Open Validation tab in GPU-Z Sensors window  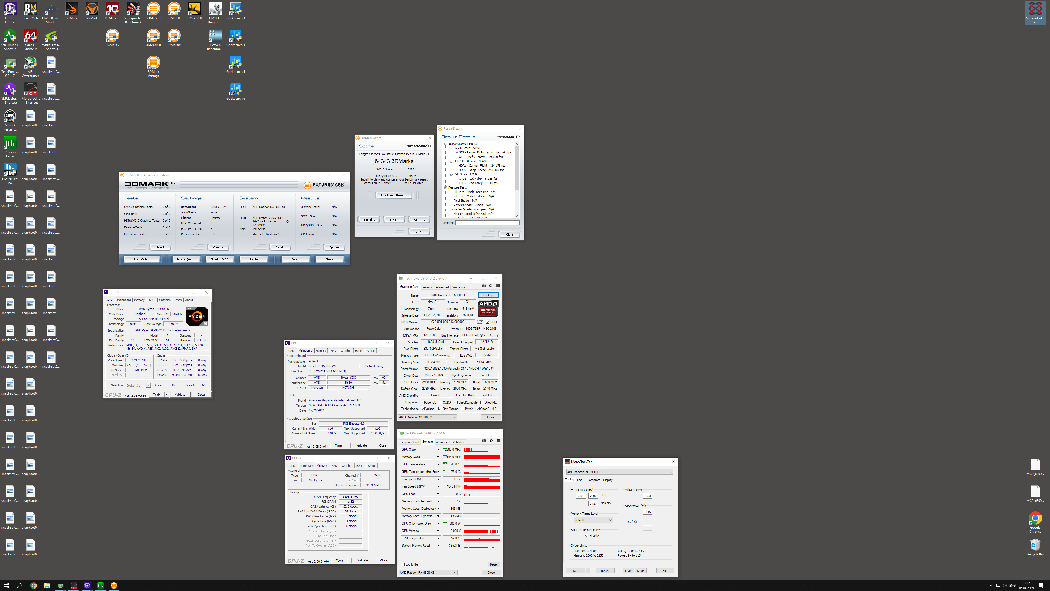(x=459, y=442)
